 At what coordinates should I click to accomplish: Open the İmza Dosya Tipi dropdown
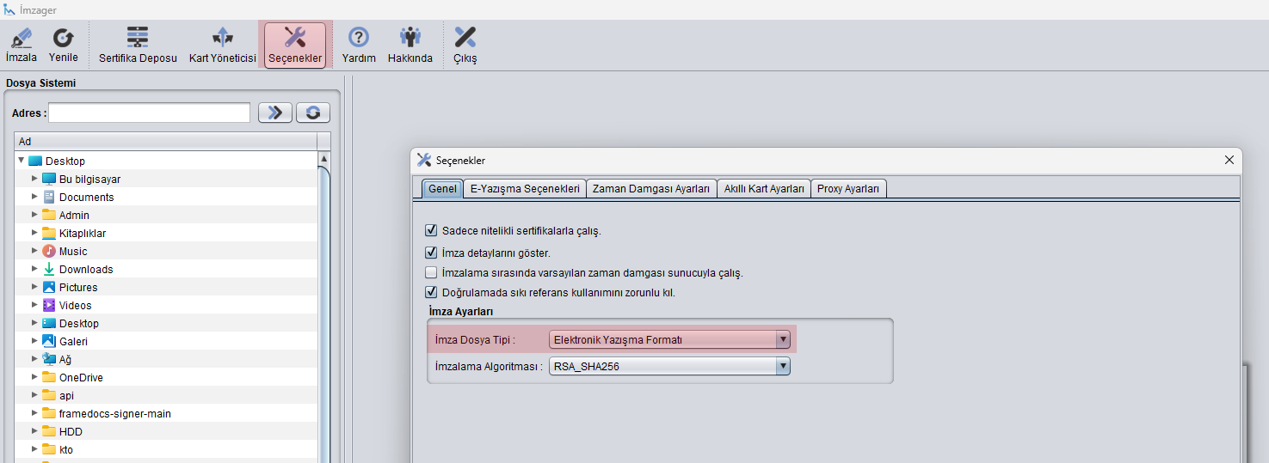[782, 339]
